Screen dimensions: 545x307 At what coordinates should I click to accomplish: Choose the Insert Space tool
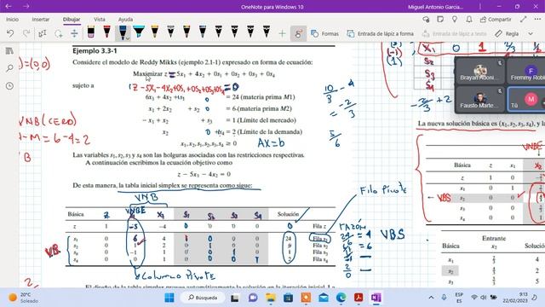pyautogui.click(x=74, y=33)
